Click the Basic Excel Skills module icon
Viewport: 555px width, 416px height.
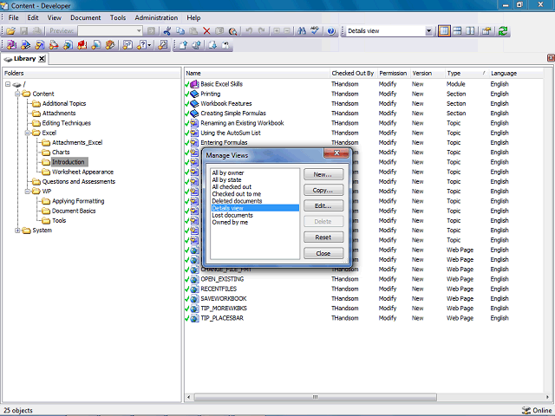pos(194,84)
